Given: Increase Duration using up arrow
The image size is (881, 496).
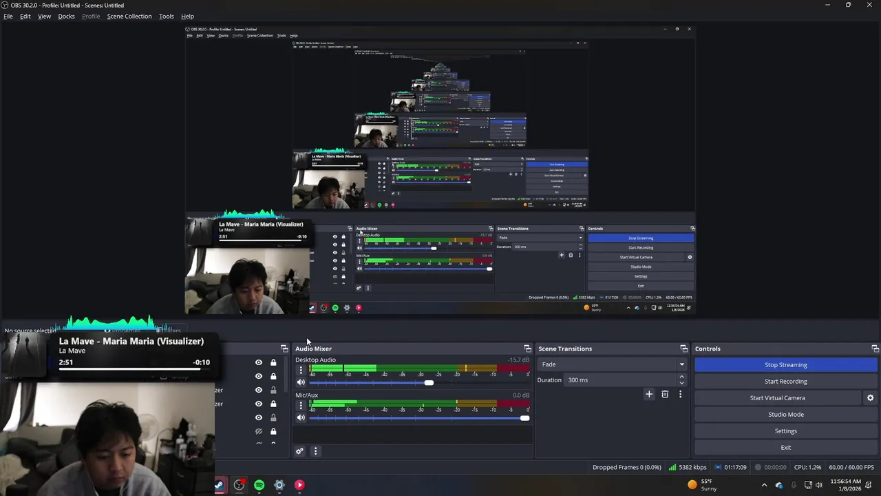Looking at the screenshot, I should (681, 377).
